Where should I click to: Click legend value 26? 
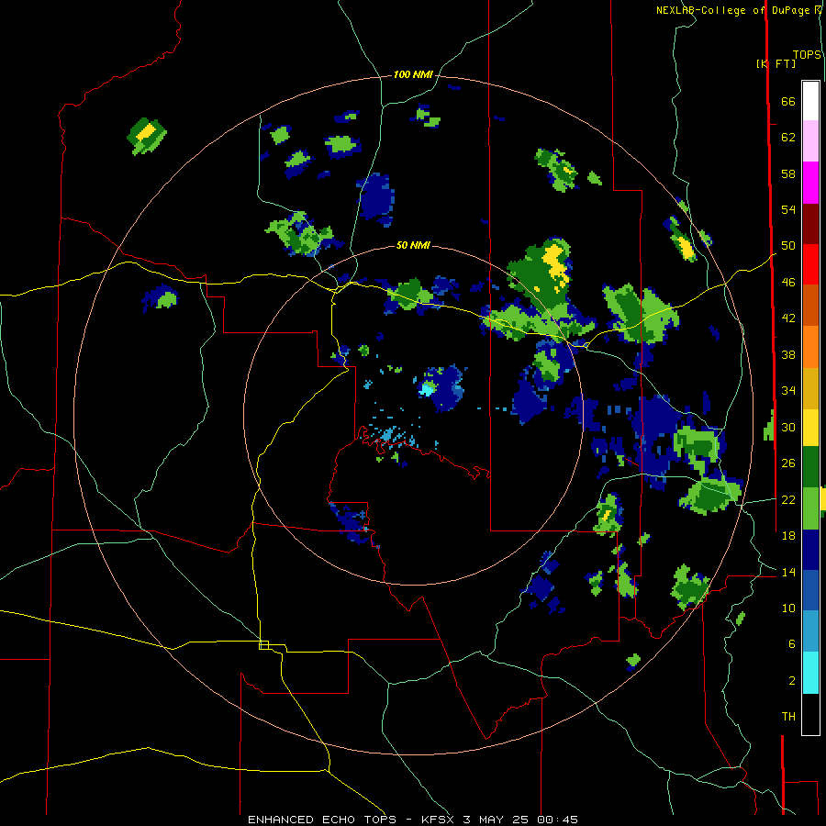click(788, 463)
